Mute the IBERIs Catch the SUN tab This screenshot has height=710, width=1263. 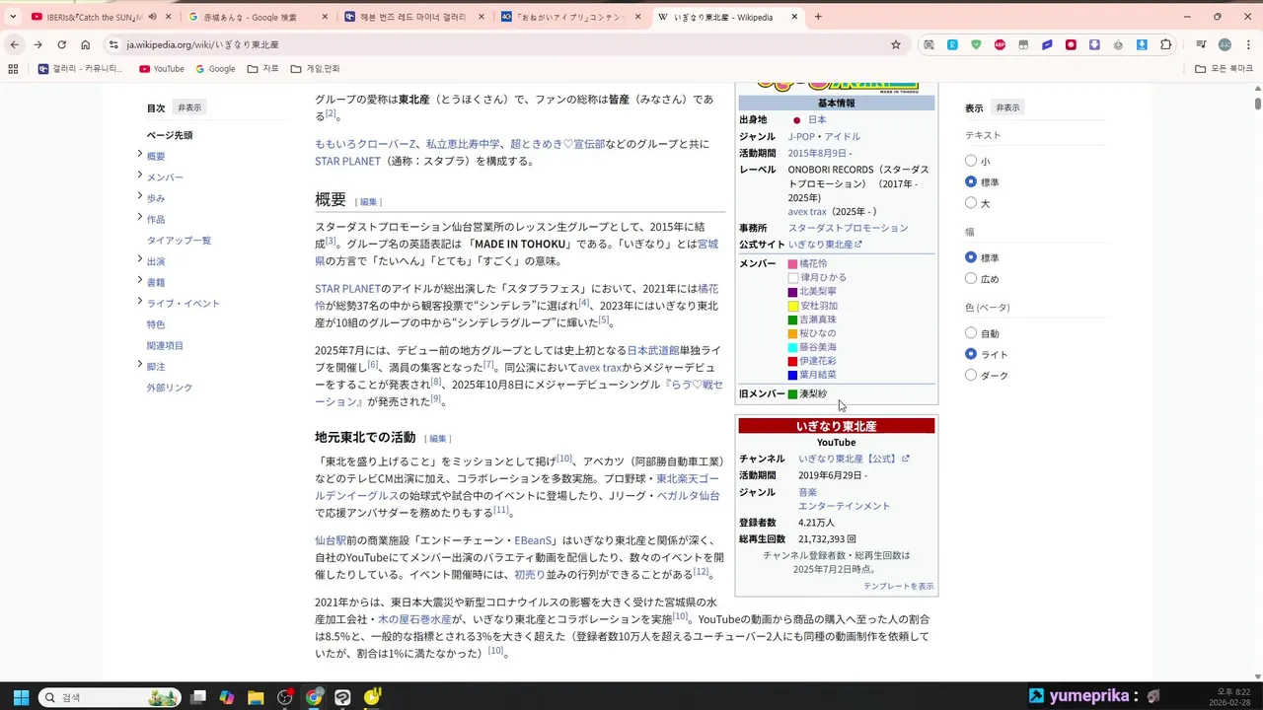click(x=153, y=17)
